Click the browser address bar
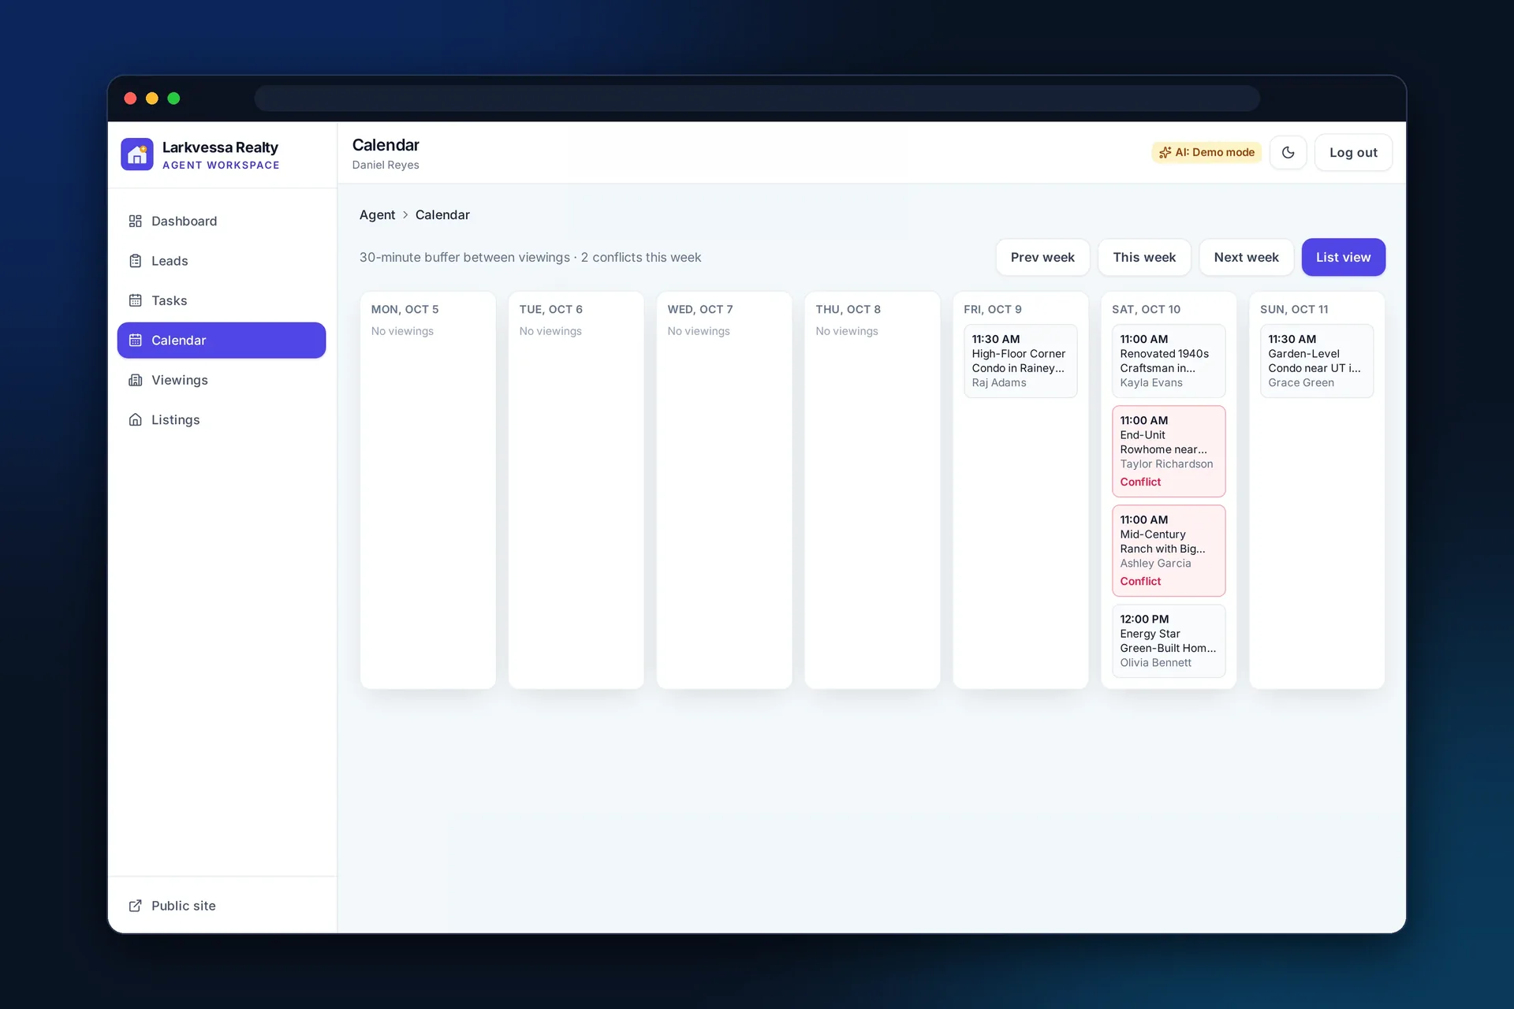1514x1009 pixels. (757, 99)
